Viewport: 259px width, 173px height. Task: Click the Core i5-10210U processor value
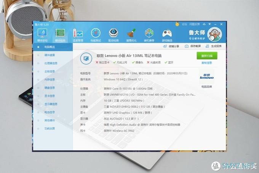coord(128,89)
